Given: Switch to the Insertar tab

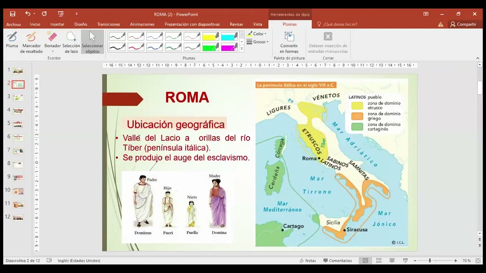Looking at the screenshot, I should tap(57, 24).
